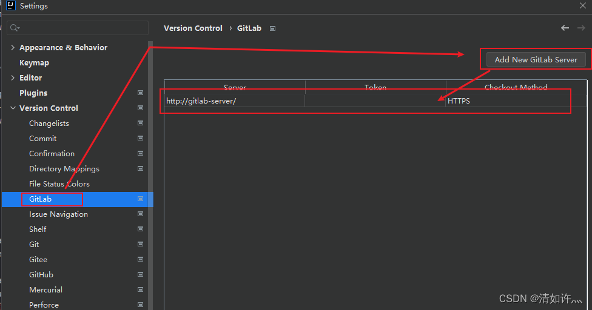Click the project icon next to Version Control
592x310 pixels.
tap(141, 108)
